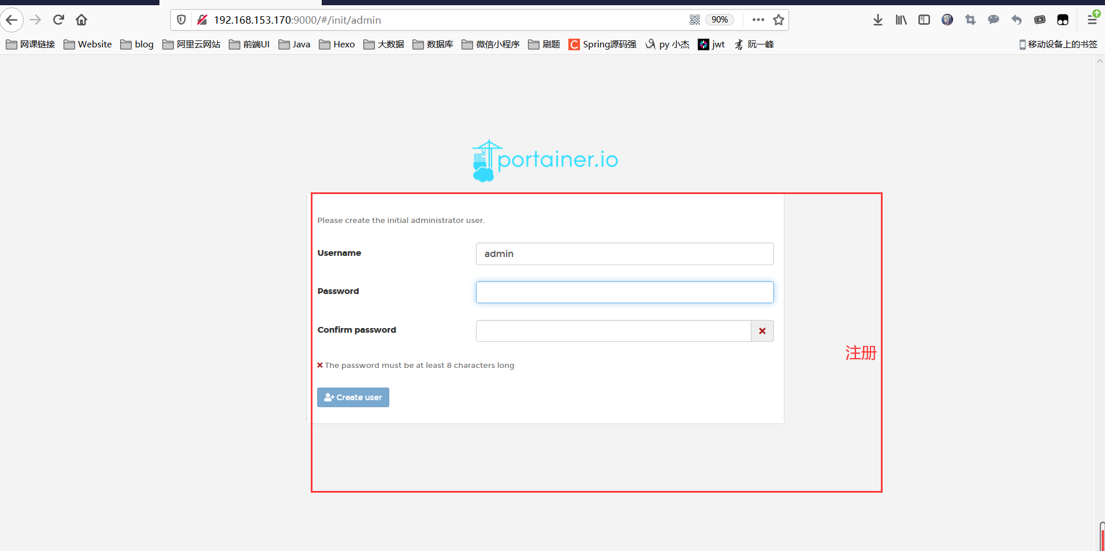This screenshot has height=551, width=1105.
Task: Click the Username input field
Action: 624,254
